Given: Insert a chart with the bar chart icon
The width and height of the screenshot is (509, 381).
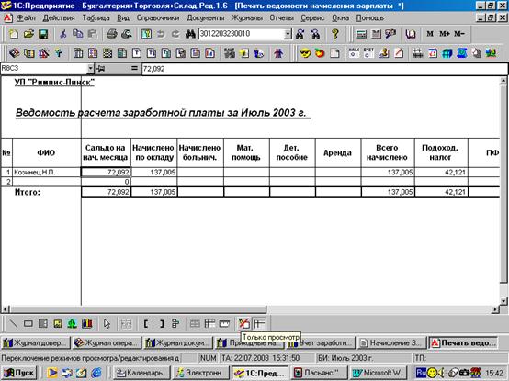Looking at the screenshot, I should (x=86, y=323).
